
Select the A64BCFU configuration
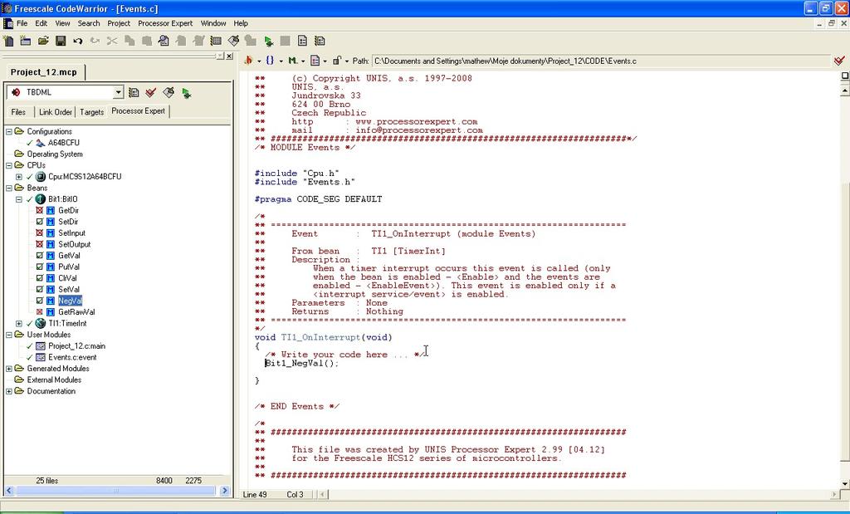point(63,143)
